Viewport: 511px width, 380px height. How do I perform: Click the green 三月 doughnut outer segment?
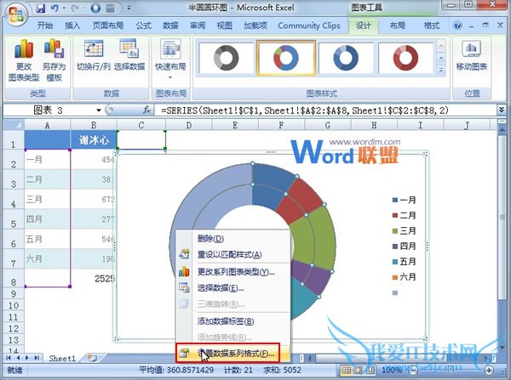click(x=323, y=237)
